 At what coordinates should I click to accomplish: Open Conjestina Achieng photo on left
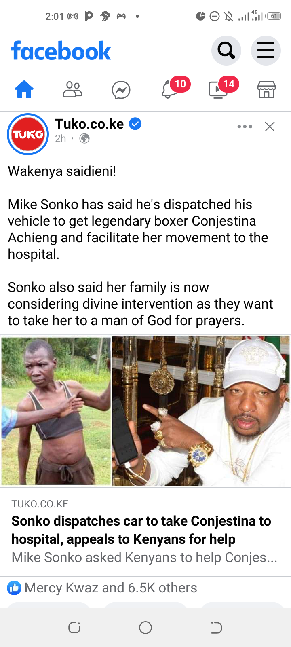click(x=56, y=411)
